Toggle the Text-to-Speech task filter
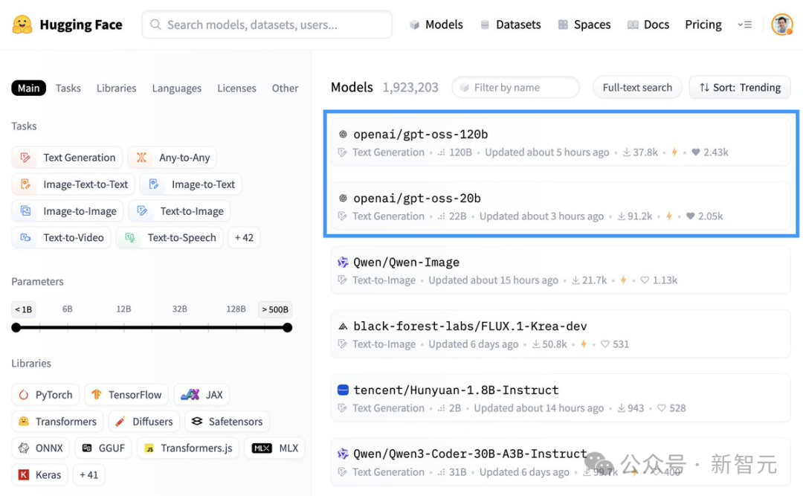Image resolution: width=803 pixels, height=496 pixels. pyautogui.click(x=170, y=238)
